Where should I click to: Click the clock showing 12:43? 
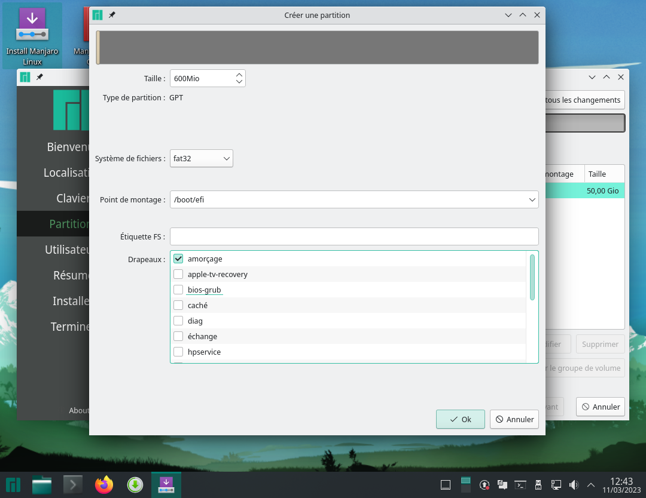point(621,485)
